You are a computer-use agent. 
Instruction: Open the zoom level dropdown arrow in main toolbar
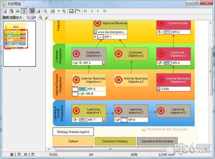(x=58, y=11)
